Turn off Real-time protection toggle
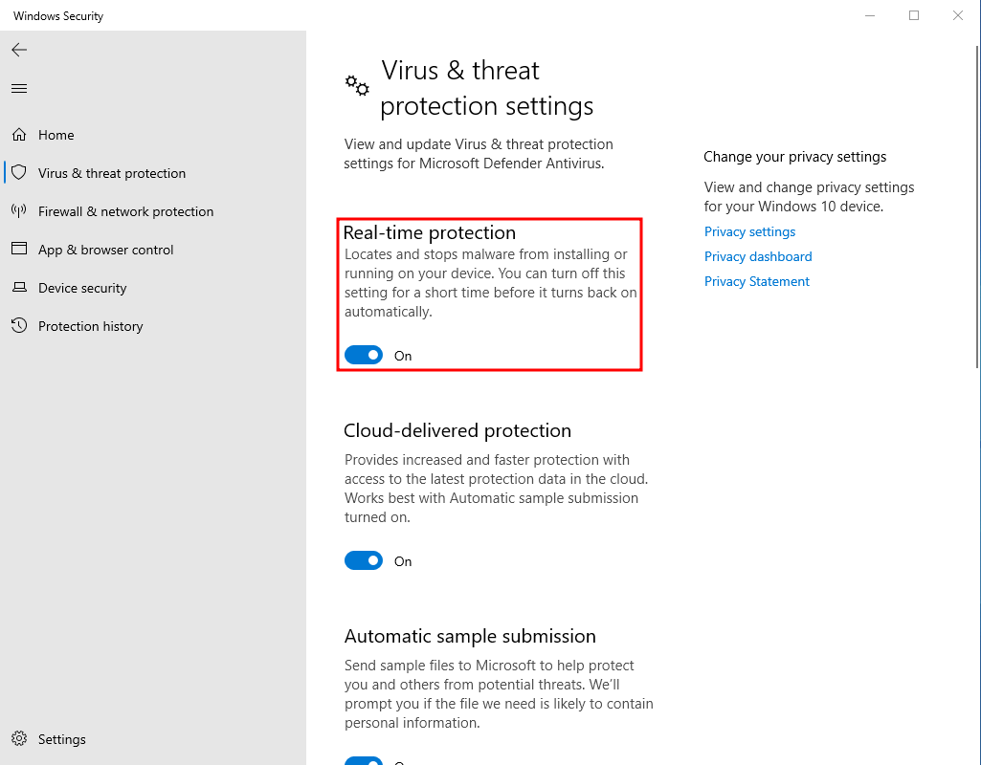The image size is (981, 765). [364, 355]
